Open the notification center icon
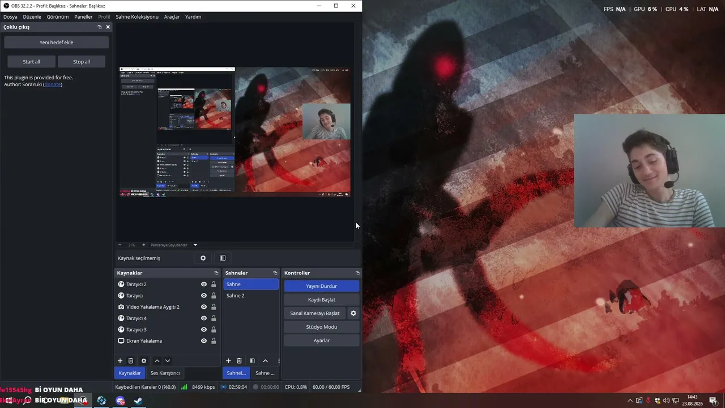 click(713, 401)
